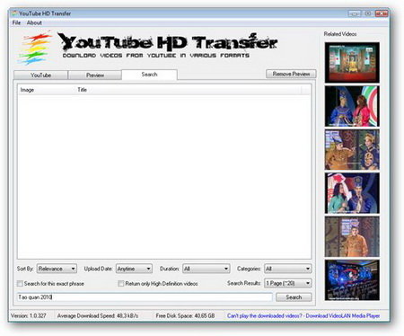Select the fourth related video thumbnail
The image size is (404, 336).
(352, 193)
